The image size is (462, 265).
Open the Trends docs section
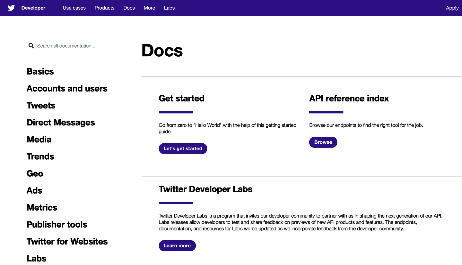(x=40, y=157)
